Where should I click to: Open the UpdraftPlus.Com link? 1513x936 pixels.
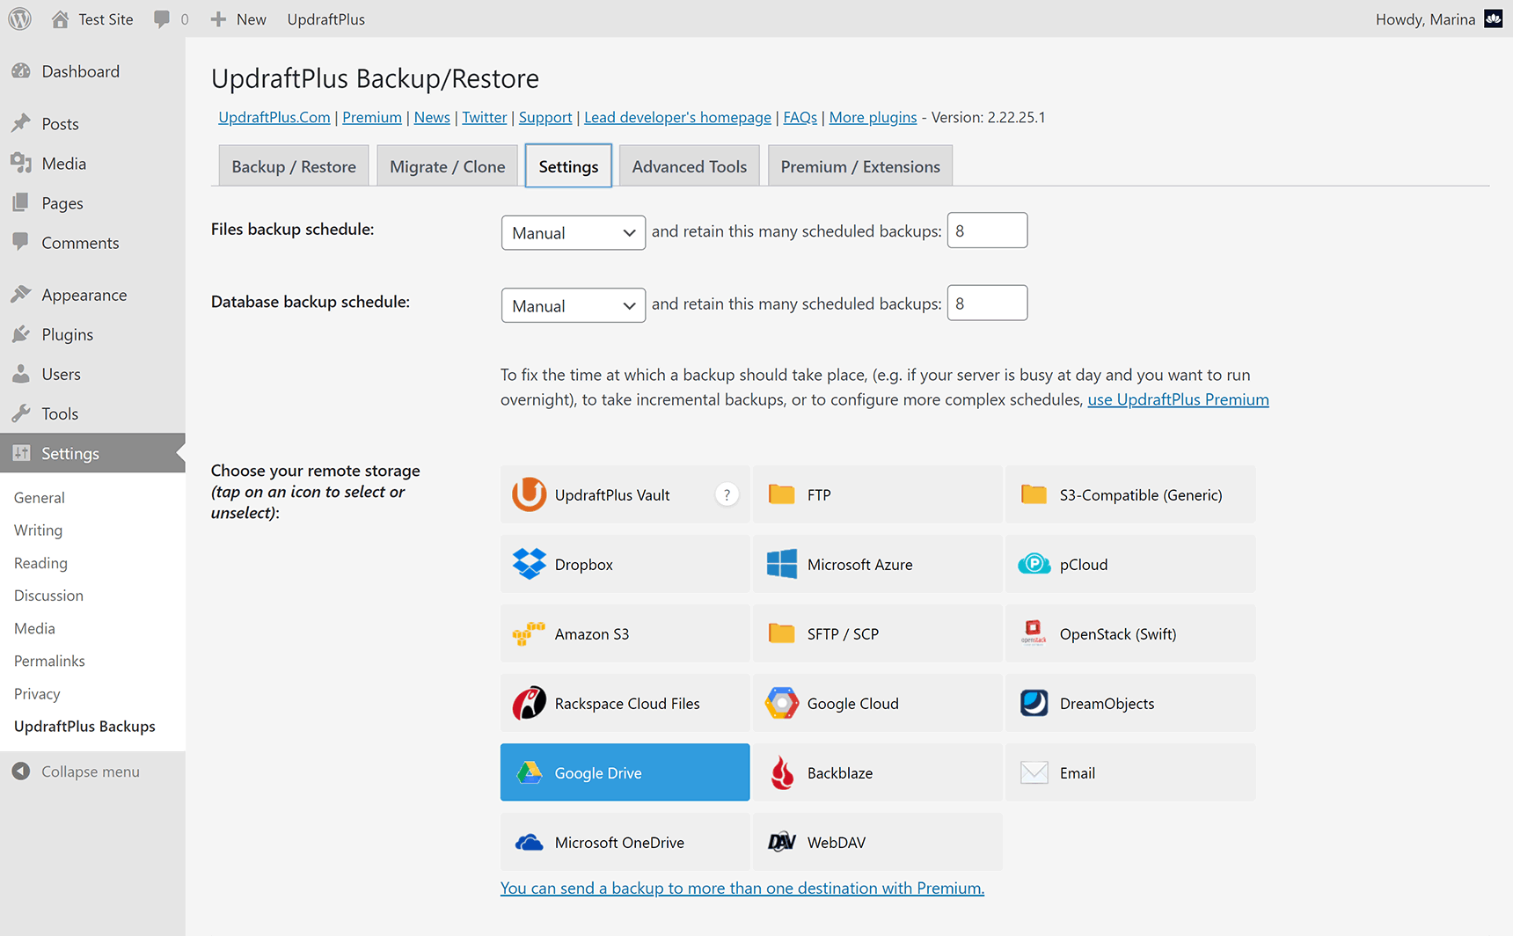click(274, 117)
